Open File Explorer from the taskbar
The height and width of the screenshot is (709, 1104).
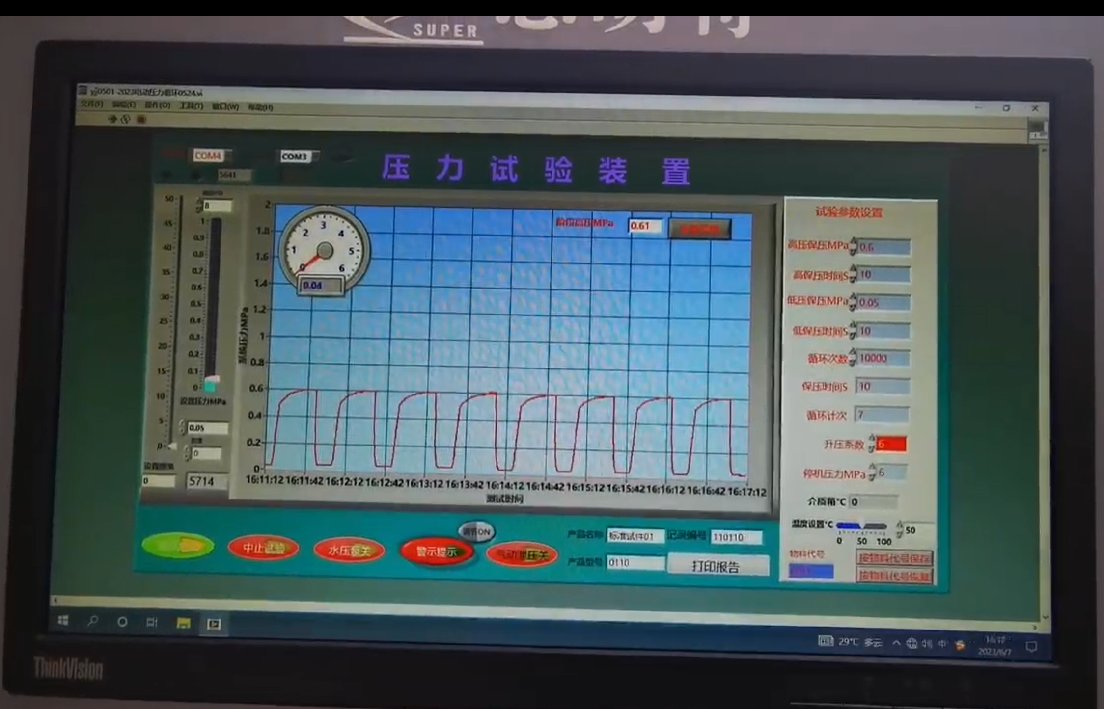coord(183,623)
